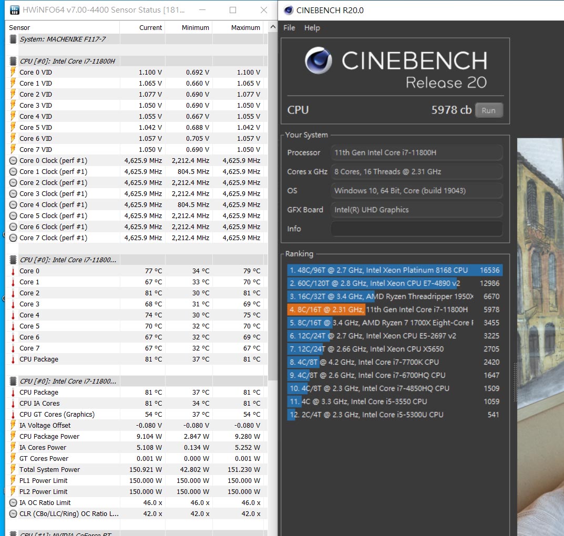Click the Core 5 temperature thermometer icon
564x536 pixels.
13,326
